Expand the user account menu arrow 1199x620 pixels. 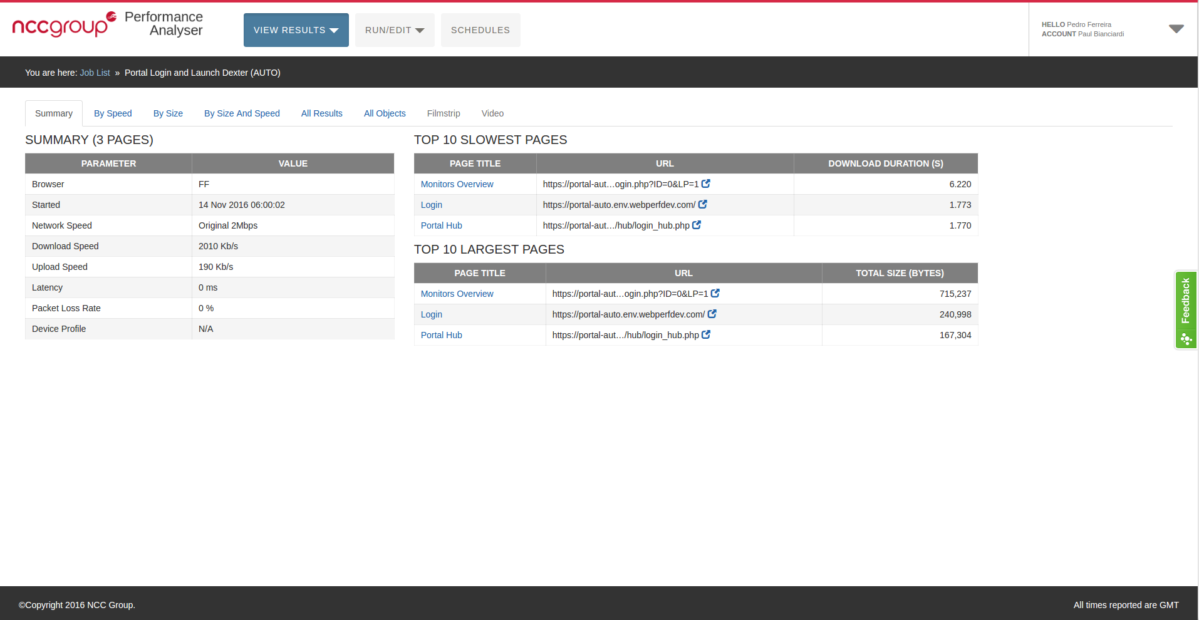click(x=1176, y=29)
